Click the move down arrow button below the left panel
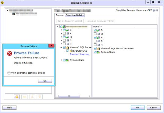 click(40, 97)
